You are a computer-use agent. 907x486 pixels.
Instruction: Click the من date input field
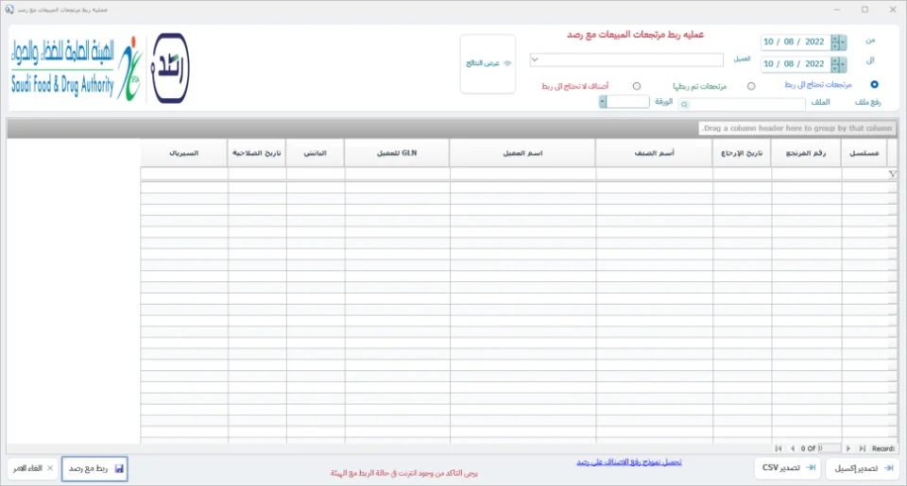(x=796, y=42)
